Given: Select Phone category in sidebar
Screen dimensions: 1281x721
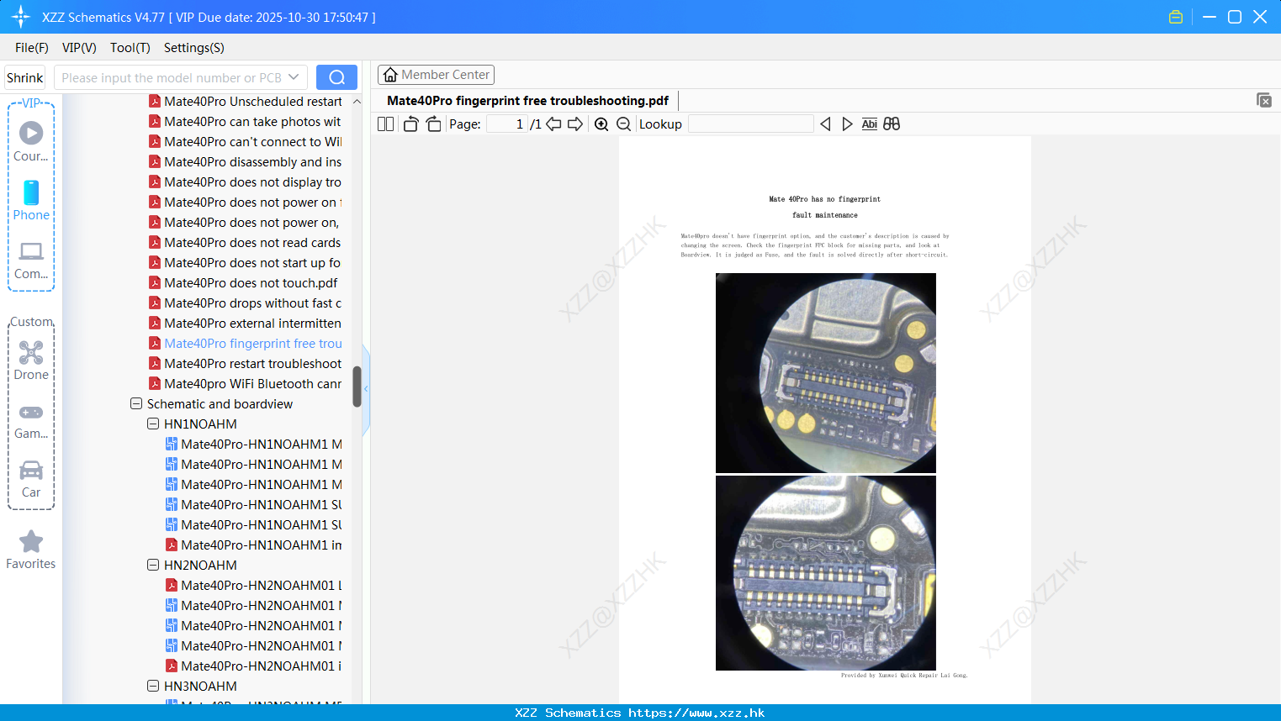Looking at the screenshot, I should point(31,200).
